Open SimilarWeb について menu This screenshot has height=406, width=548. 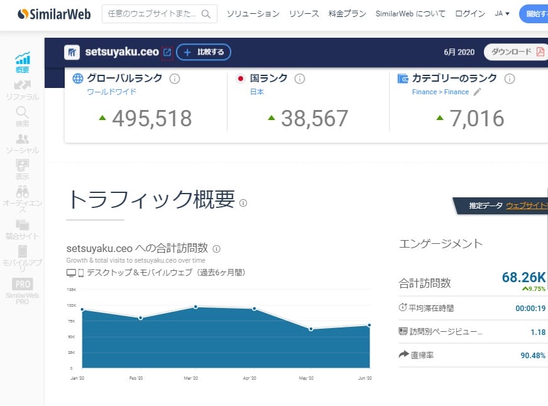(410, 14)
